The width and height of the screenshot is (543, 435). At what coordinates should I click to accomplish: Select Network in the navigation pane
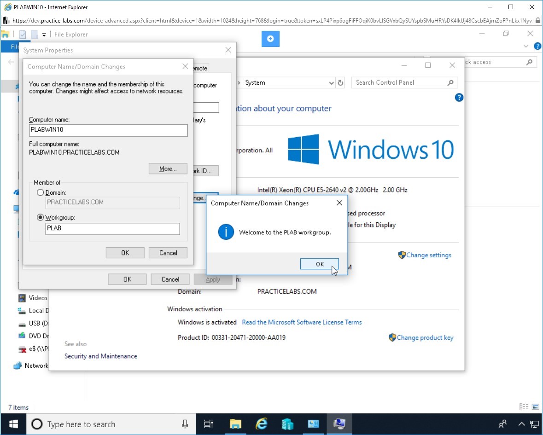31,366
